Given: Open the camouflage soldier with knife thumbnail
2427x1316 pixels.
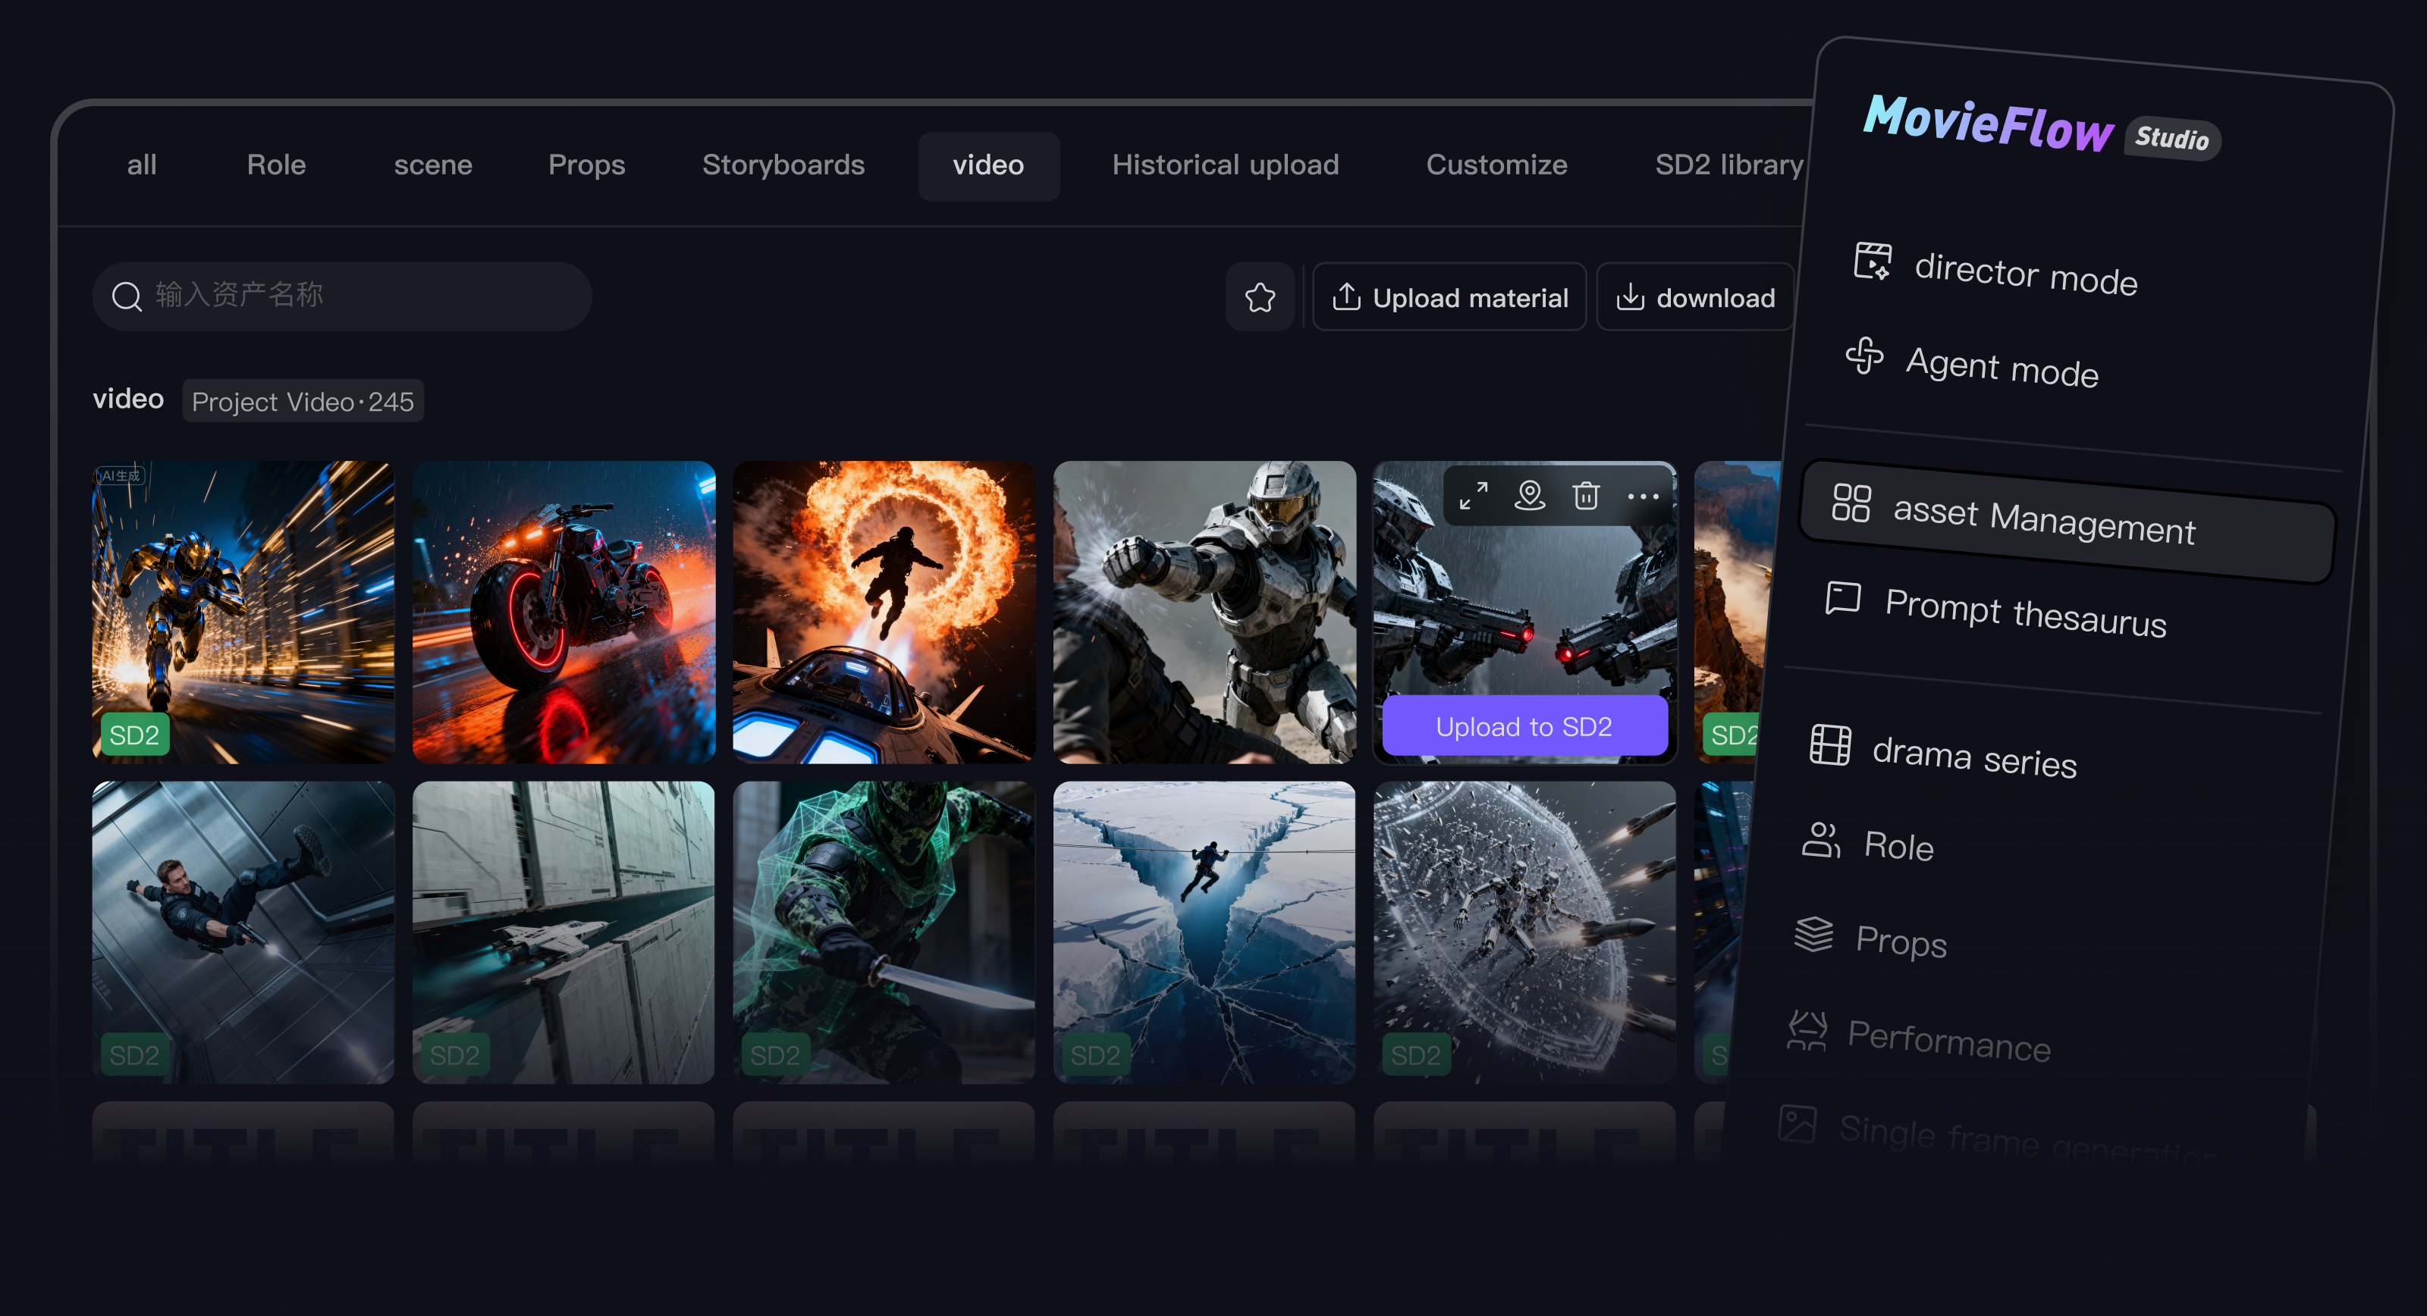Looking at the screenshot, I should tap(884, 932).
